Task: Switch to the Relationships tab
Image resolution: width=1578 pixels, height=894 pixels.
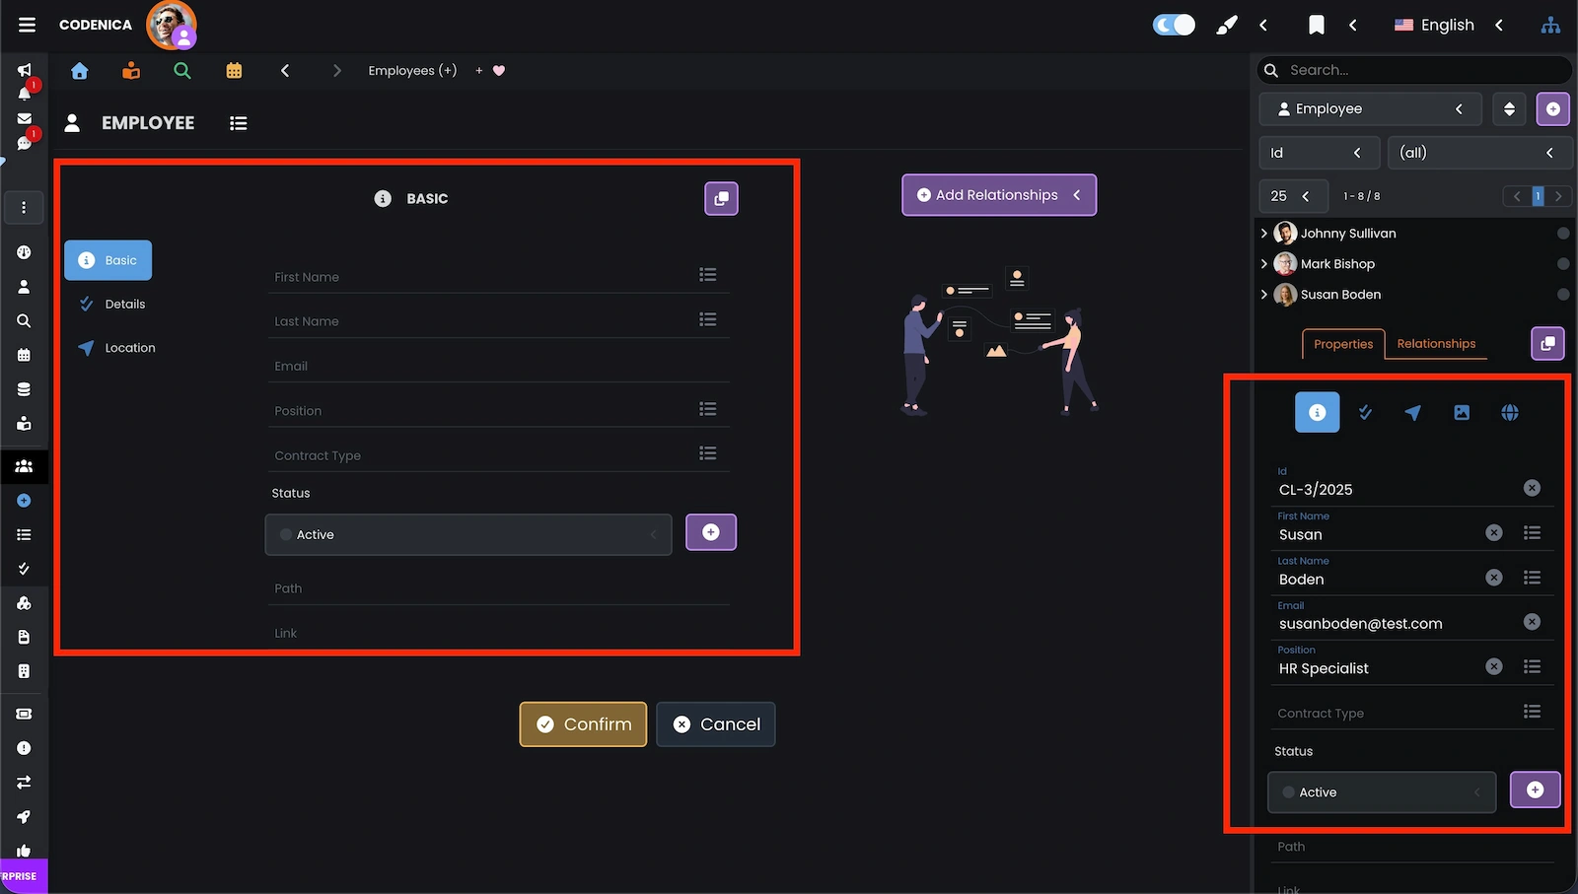Action: click(1436, 344)
